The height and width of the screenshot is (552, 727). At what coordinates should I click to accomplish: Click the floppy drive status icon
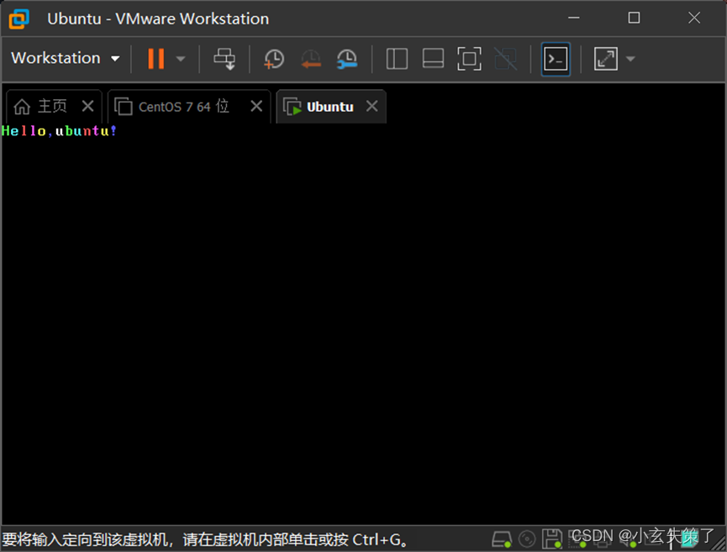pyautogui.click(x=551, y=539)
